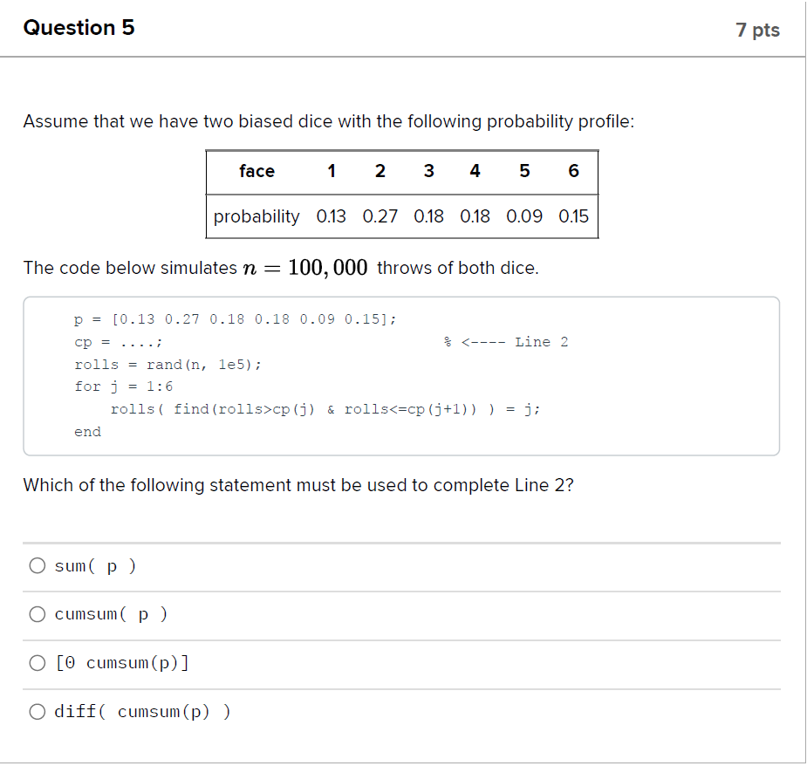Click the Question 5 heading

[79, 27]
